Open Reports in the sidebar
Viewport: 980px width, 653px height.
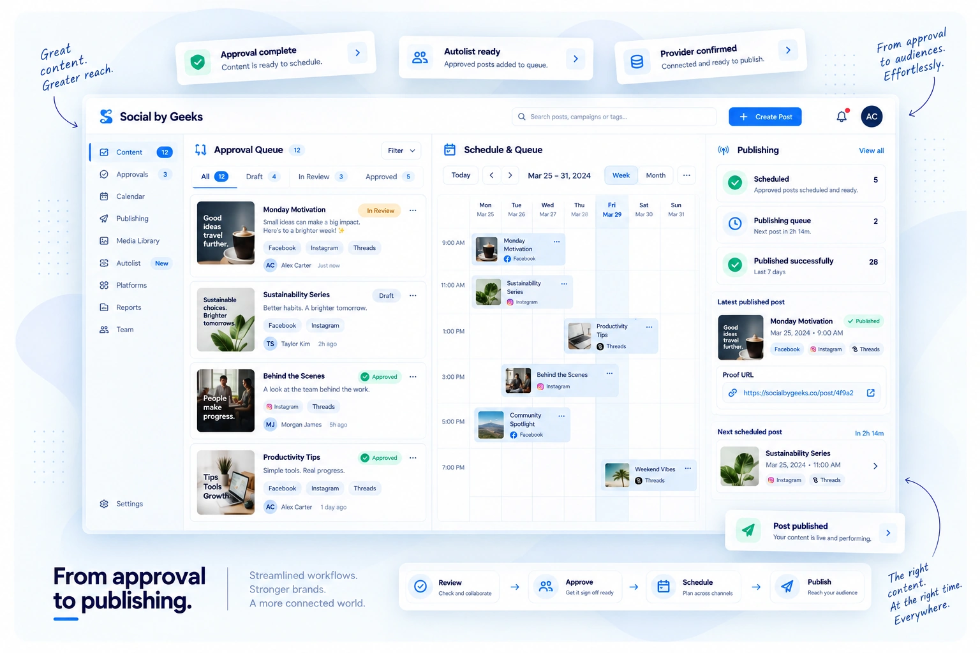[x=129, y=307]
